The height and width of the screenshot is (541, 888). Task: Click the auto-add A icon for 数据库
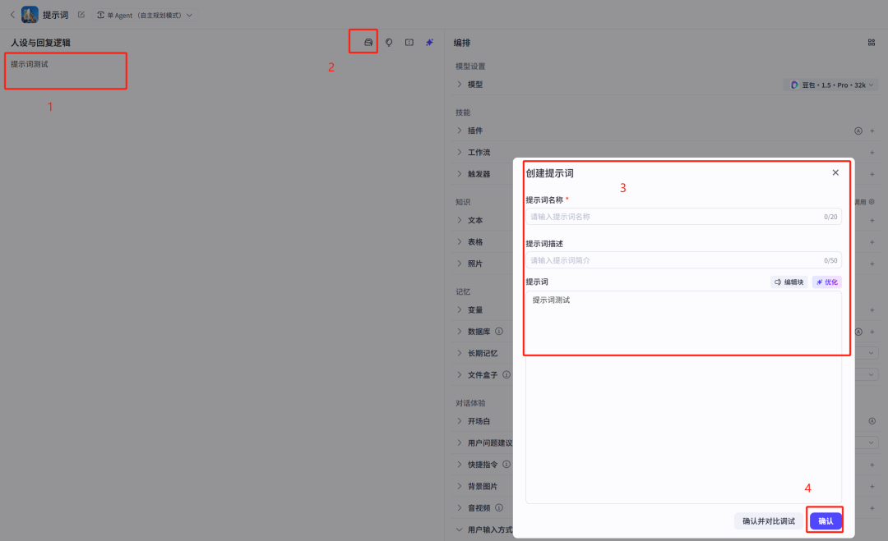[858, 332]
